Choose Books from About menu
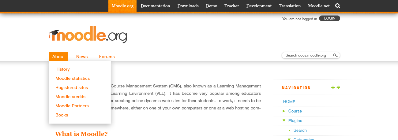This screenshot has width=398, height=140. (x=62, y=115)
